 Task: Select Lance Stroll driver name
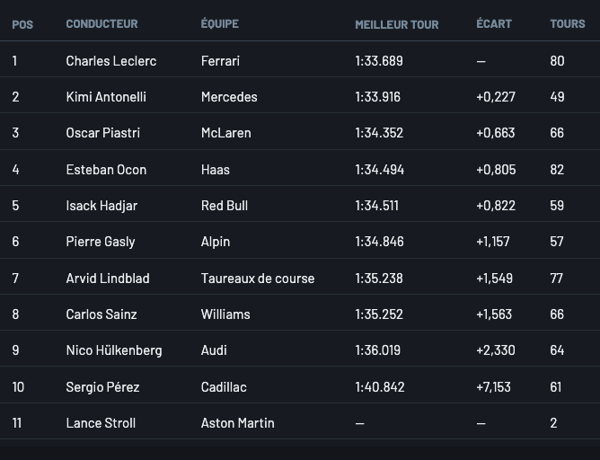click(x=101, y=423)
